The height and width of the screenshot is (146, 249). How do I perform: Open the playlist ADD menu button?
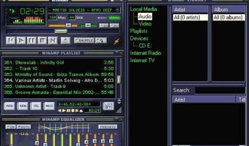[x=10, y=106]
